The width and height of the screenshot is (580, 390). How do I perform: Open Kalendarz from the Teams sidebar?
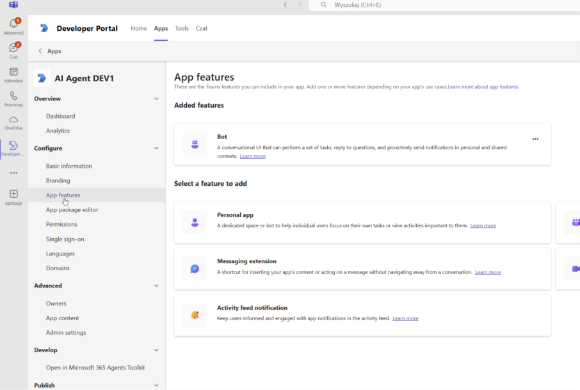tap(13, 74)
